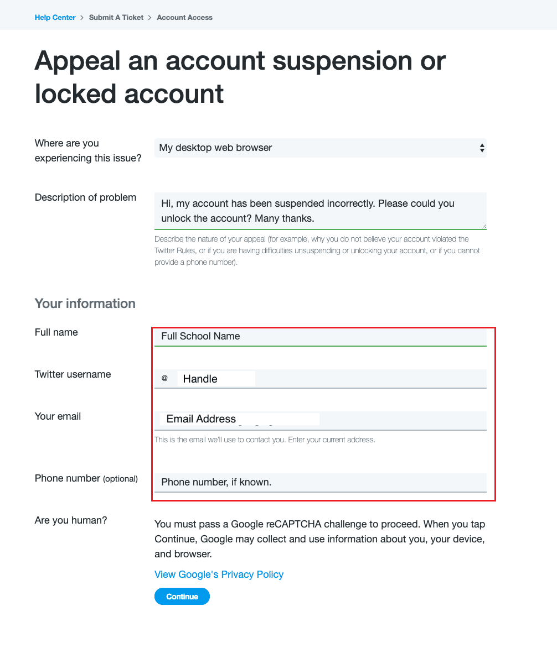The height and width of the screenshot is (653, 557).
Task: Select the Account Access breadcrumb
Action: 185,18
